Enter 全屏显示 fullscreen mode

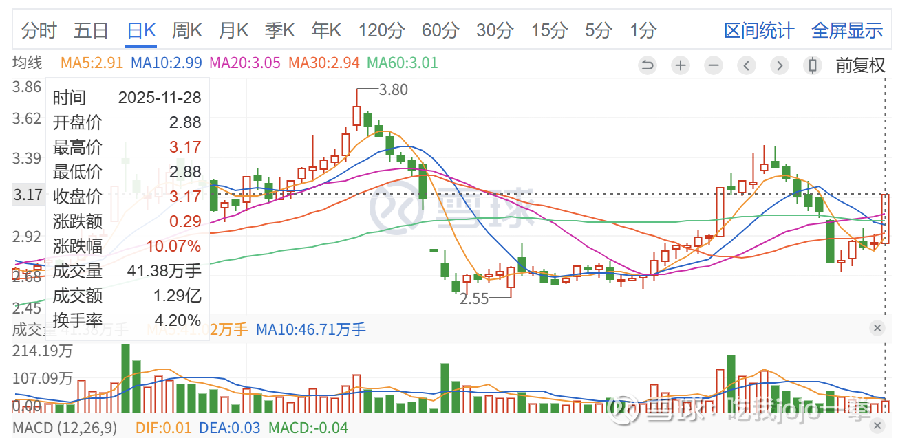point(847,30)
